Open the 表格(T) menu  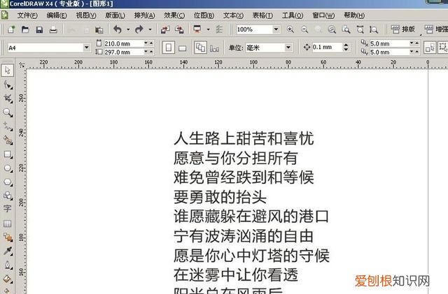point(262,15)
